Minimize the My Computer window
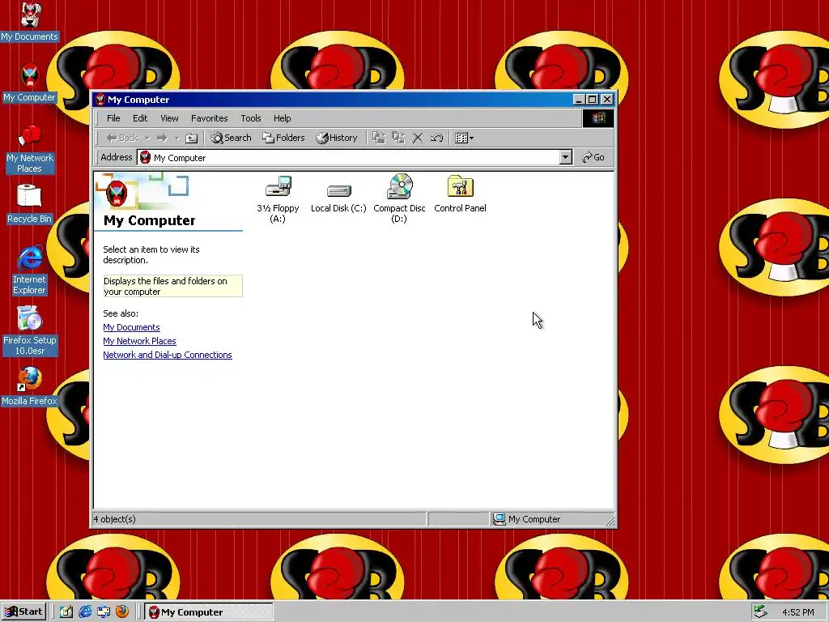The height and width of the screenshot is (622, 829). point(580,100)
